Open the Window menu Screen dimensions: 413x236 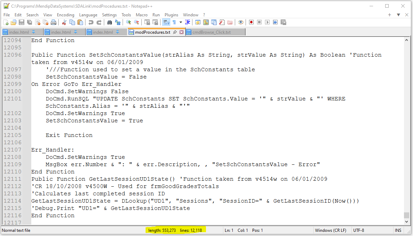click(x=191, y=15)
